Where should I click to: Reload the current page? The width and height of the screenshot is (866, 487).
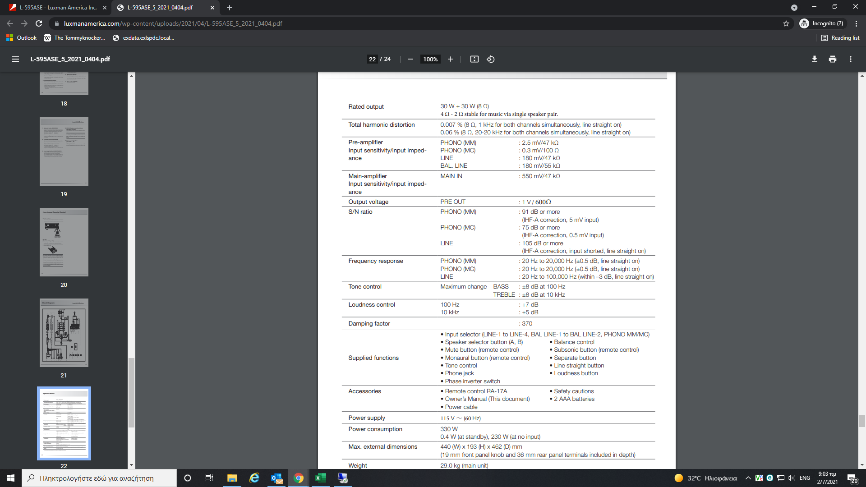coord(39,23)
